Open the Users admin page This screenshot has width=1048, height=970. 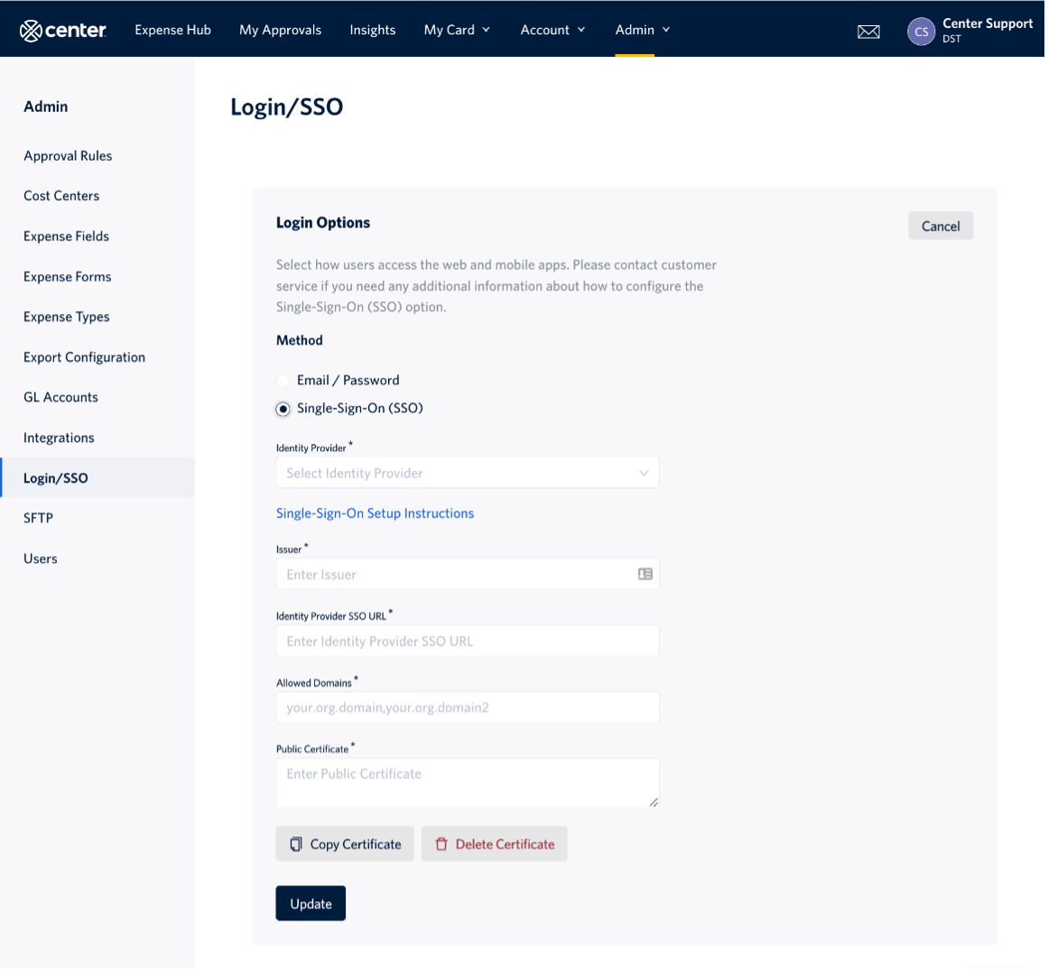[x=40, y=558]
